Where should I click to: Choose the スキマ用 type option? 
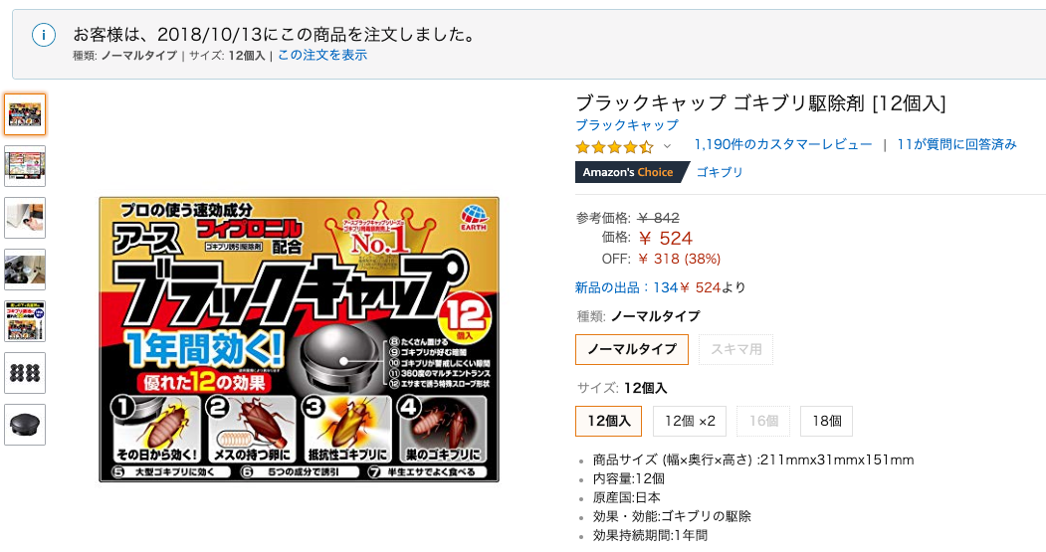point(735,349)
